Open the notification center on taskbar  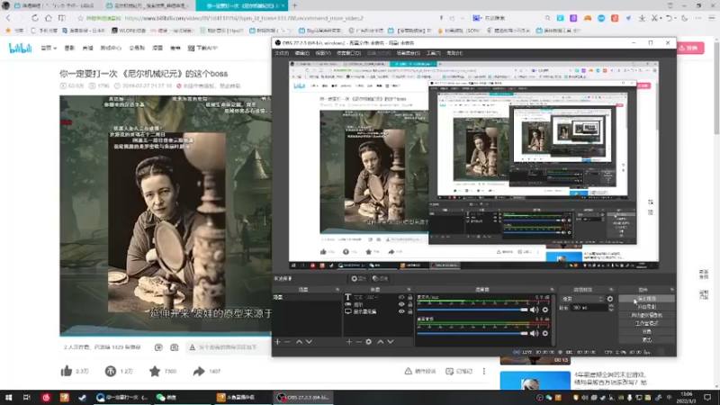(x=707, y=397)
